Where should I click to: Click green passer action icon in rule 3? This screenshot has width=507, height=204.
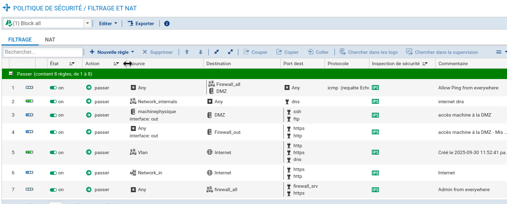click(89, 115)
